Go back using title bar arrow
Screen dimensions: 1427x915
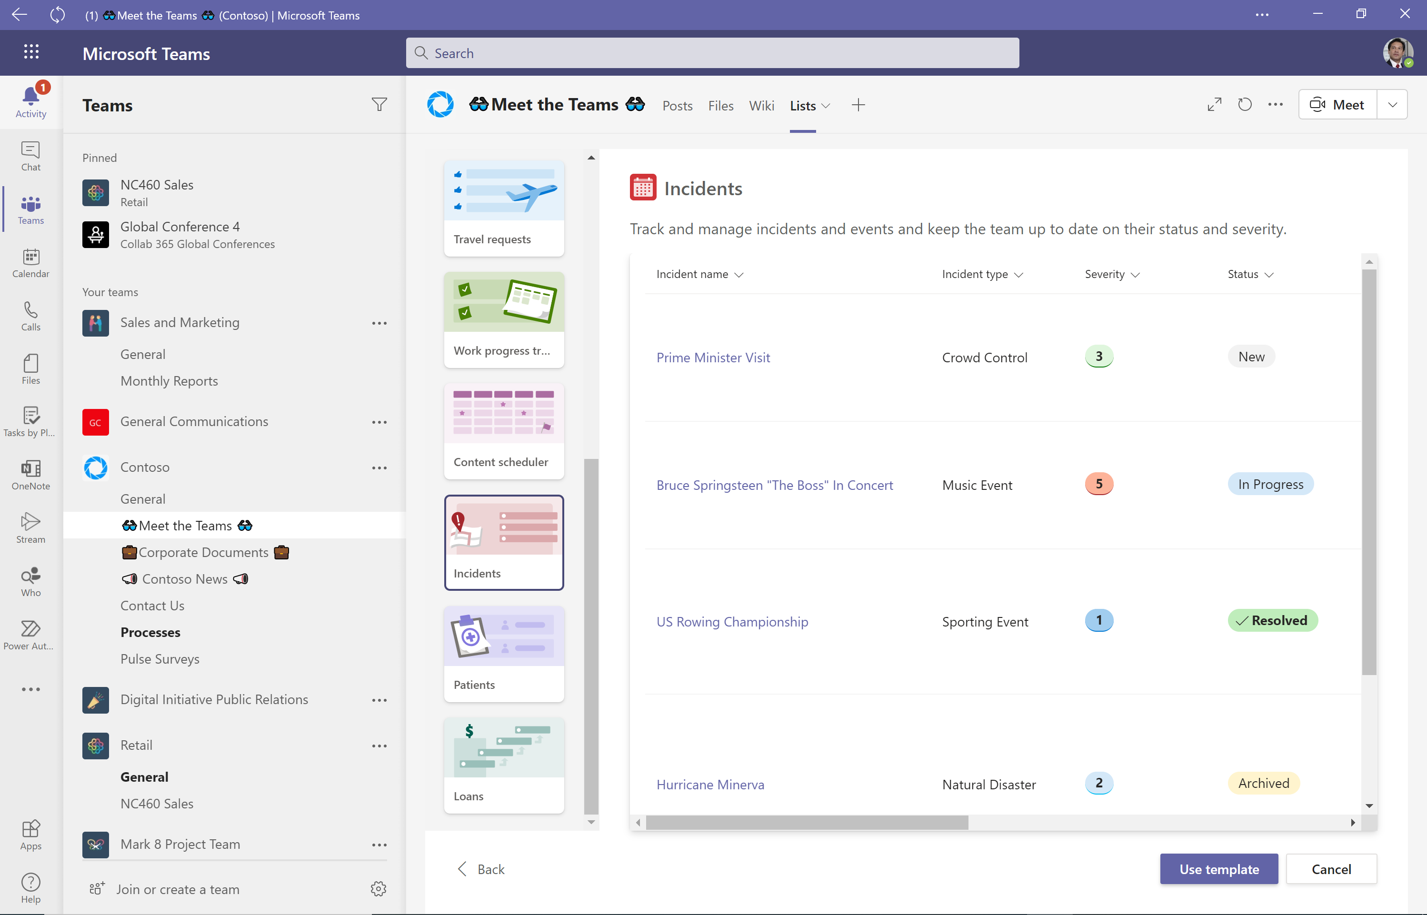click(20, 15)
